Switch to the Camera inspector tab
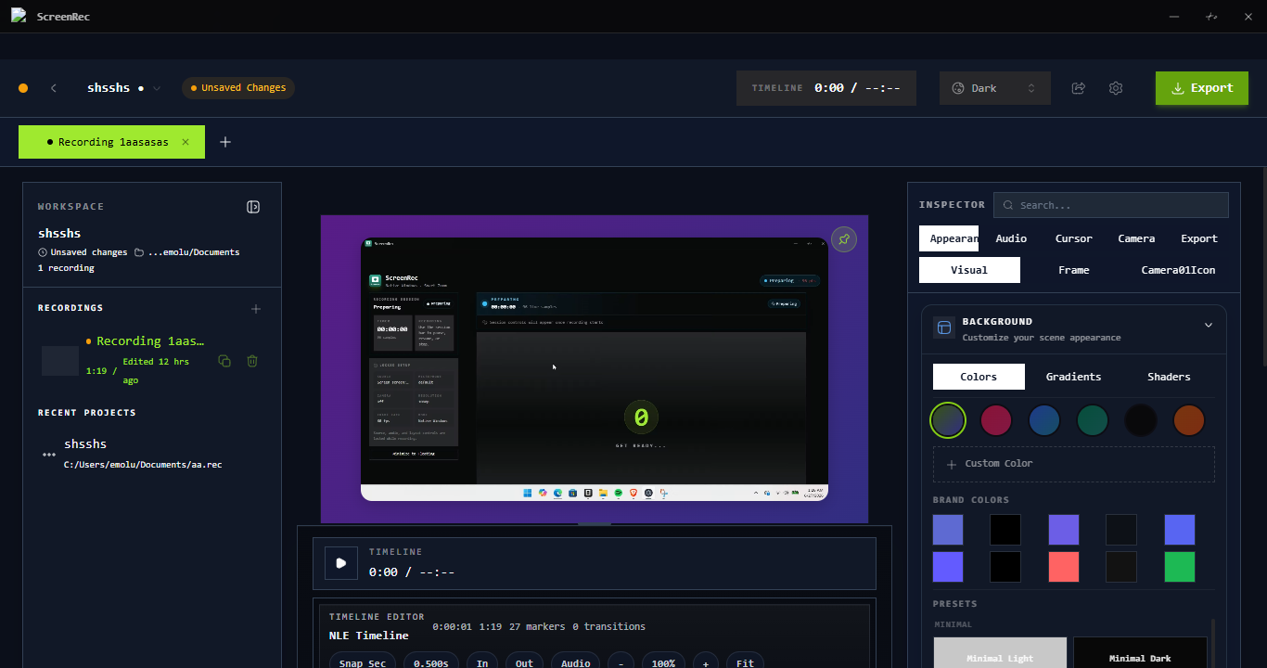 coord(1136,238)
